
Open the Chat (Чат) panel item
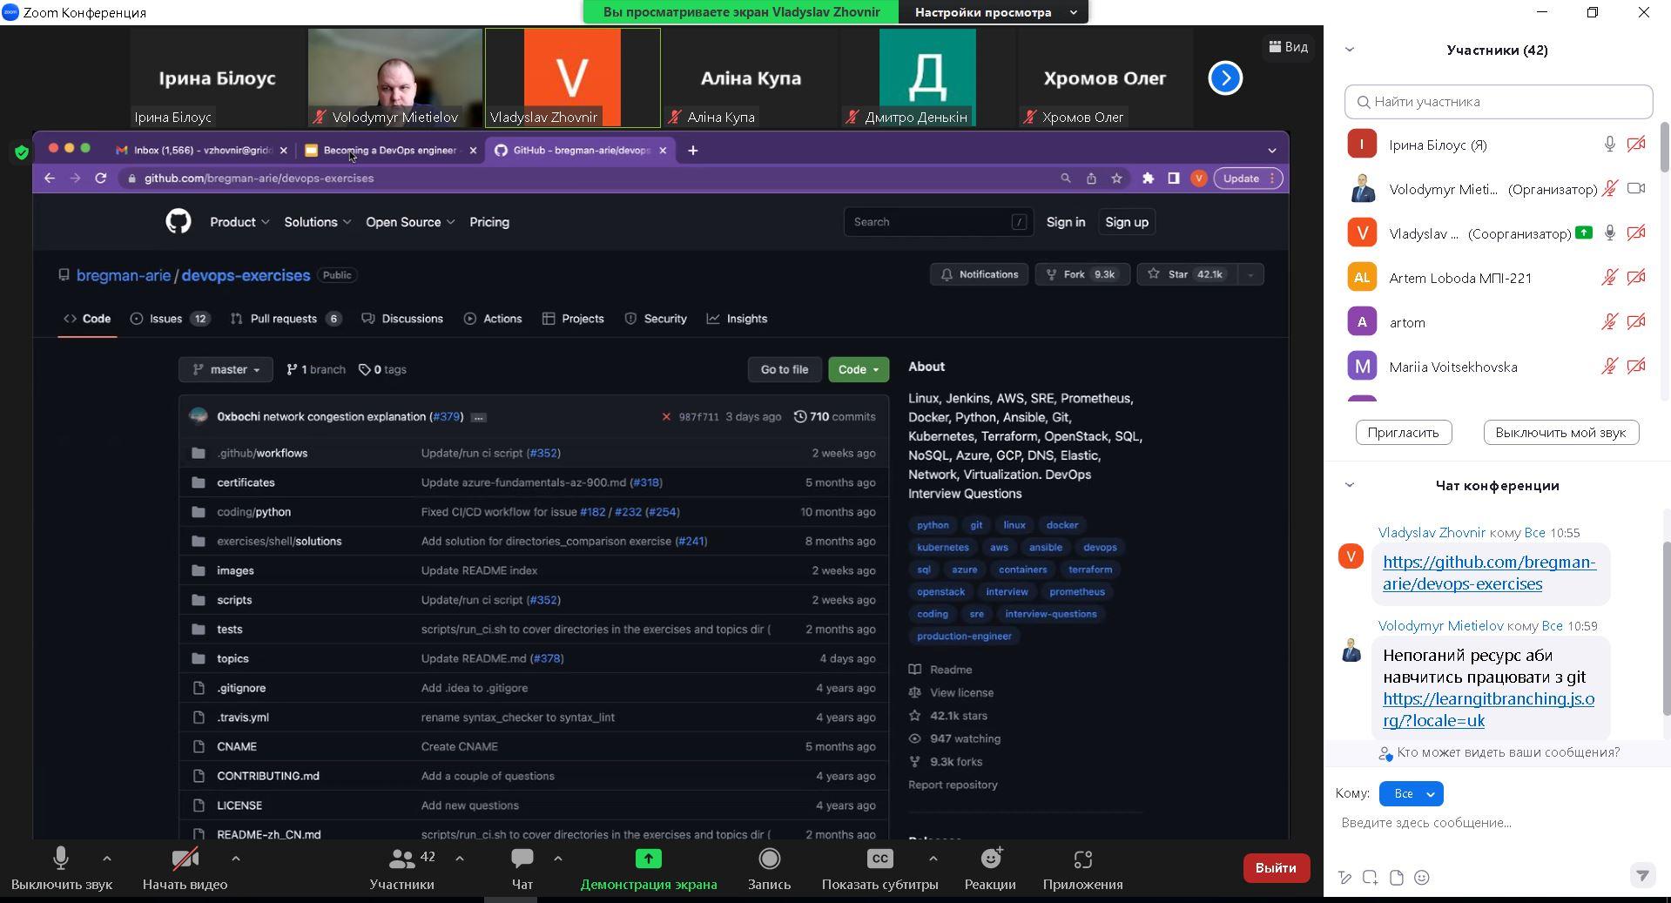pos(522,859)
